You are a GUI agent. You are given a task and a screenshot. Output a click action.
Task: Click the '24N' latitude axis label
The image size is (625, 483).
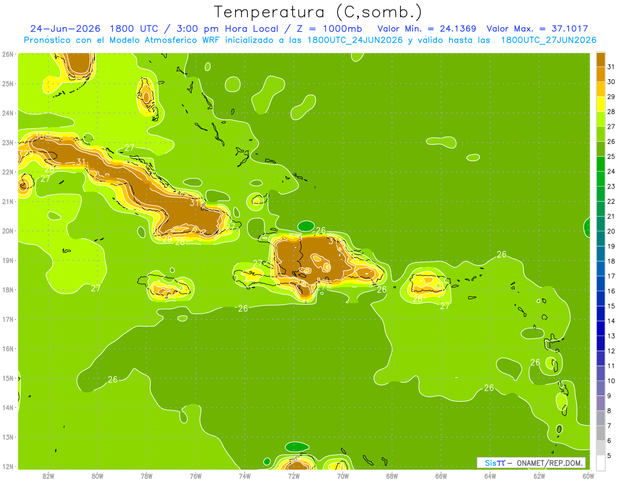tap(8, 113)
